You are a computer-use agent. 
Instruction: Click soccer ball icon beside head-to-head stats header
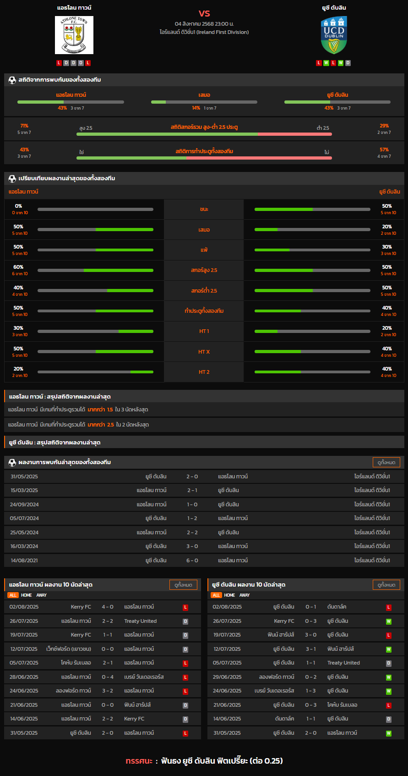click(x=12, y=80)
